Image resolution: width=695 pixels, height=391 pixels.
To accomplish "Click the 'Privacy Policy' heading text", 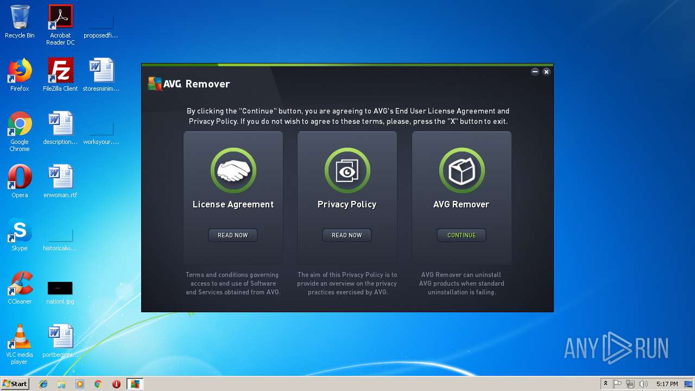I will click(x=347, y=204).
